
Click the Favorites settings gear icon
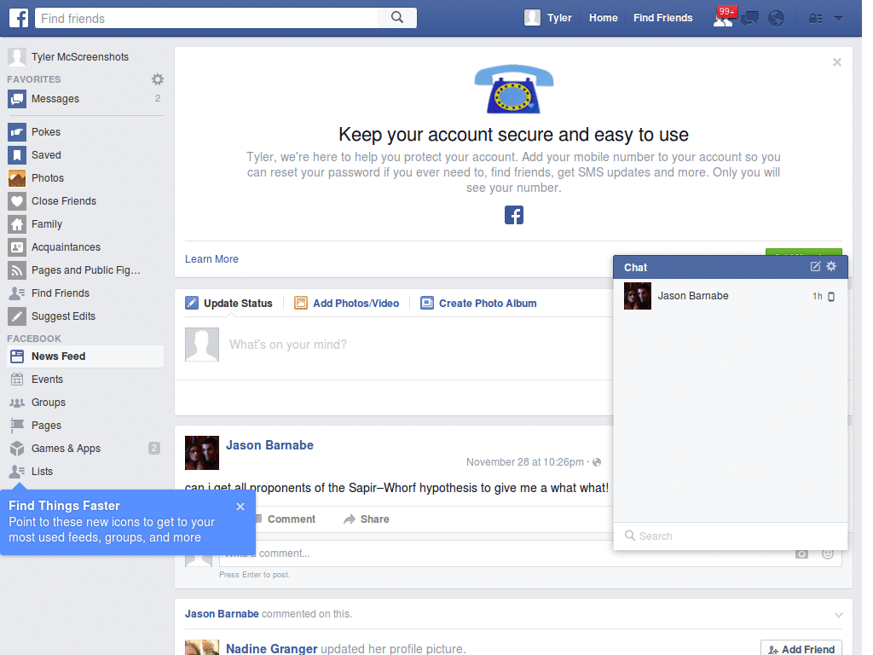[158, 79]
